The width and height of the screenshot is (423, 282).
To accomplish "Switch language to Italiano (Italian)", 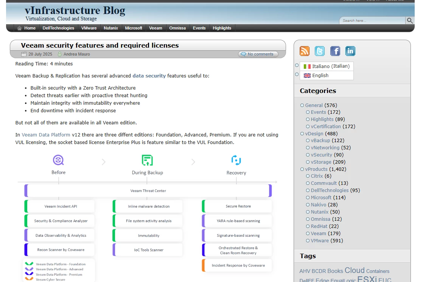I will pos(327,66).
